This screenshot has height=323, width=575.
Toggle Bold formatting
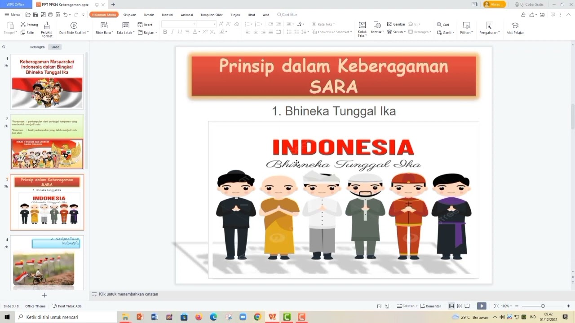(165, 32)
